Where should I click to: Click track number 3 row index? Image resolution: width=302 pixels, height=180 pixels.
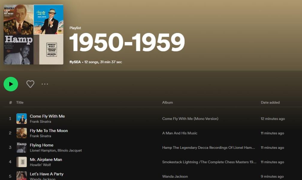click(10, 148)
